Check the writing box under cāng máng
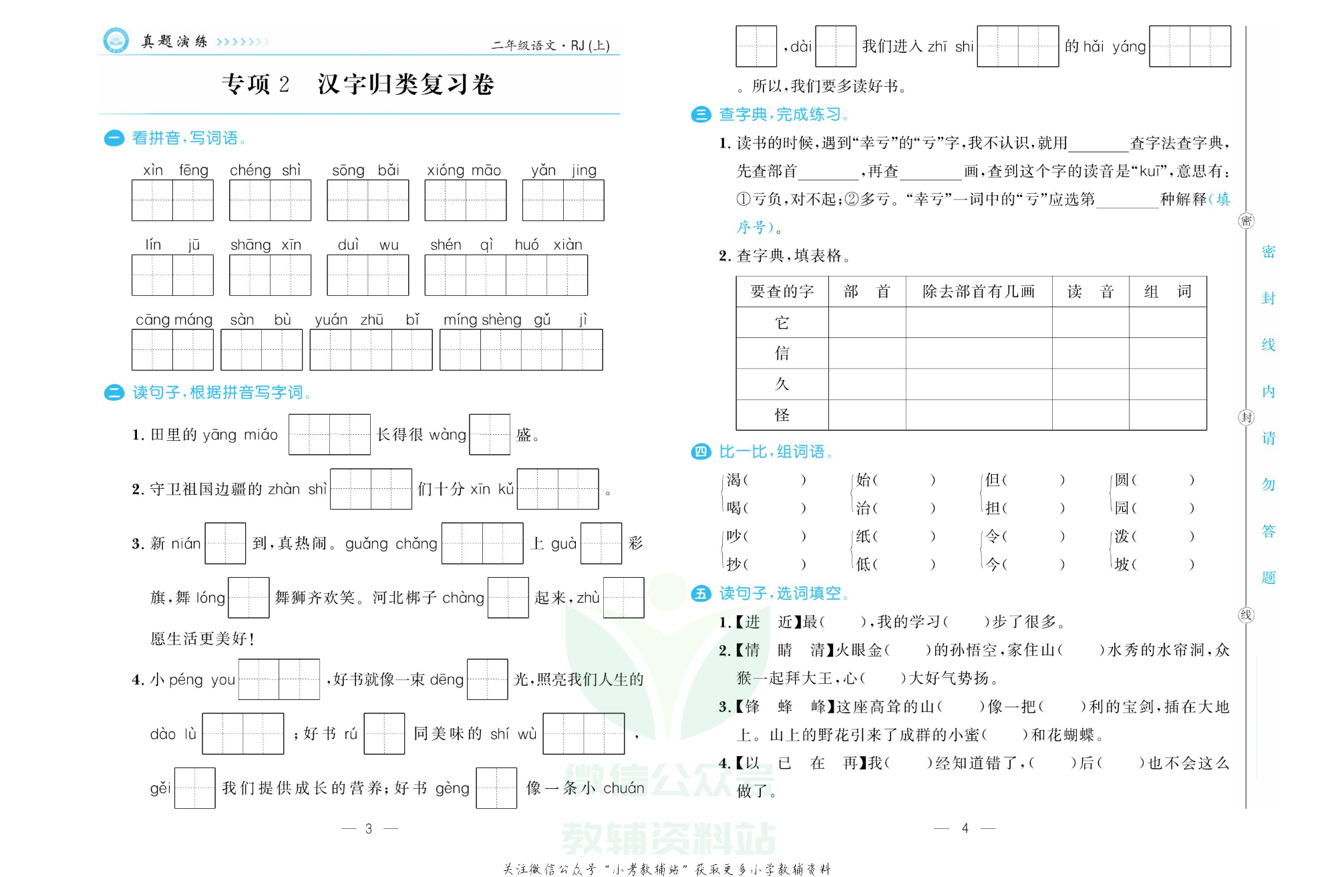1336x877 pixels. [172, 349]
